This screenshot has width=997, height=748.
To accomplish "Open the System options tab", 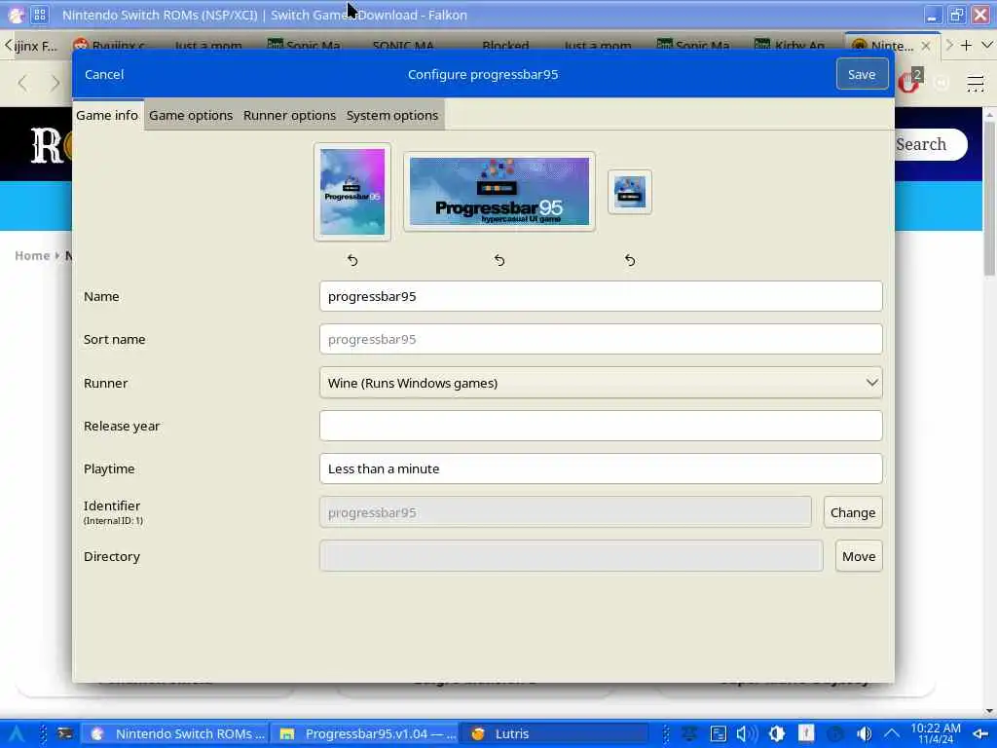I will pos(392,115).
